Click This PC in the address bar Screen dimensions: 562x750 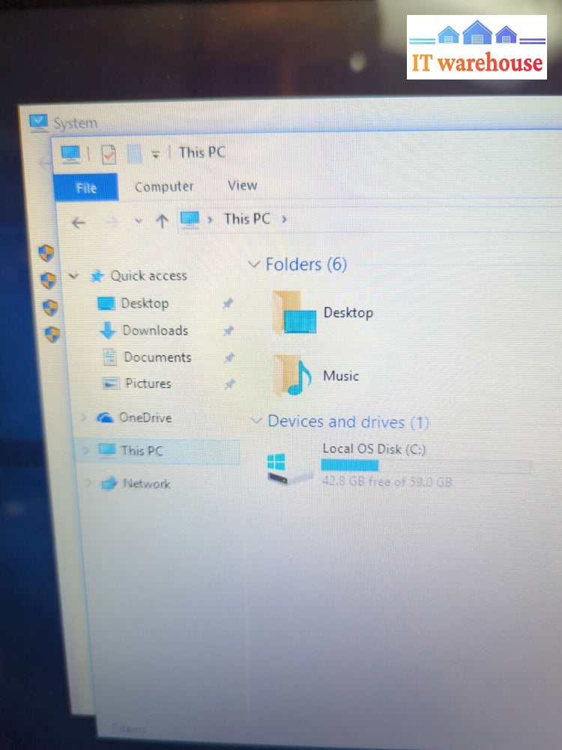click(x=247, y=219)
